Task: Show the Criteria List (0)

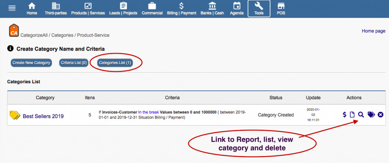Action: tap(74, 63)
